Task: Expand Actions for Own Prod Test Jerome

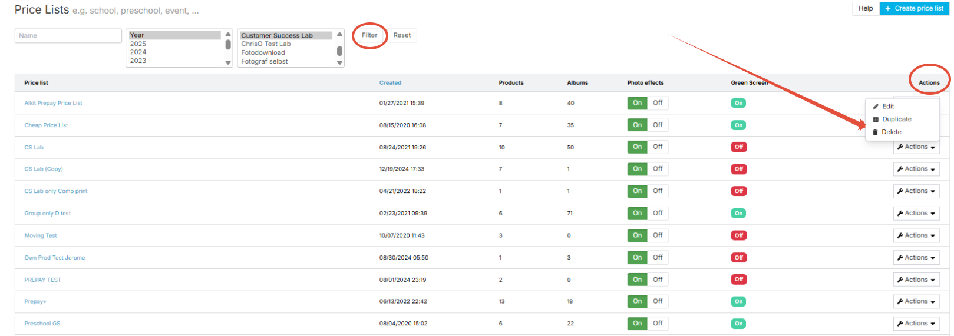Action: [916, 258]
